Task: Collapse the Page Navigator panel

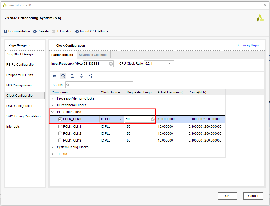Action: pyautogui.click(x=41, y=45)
